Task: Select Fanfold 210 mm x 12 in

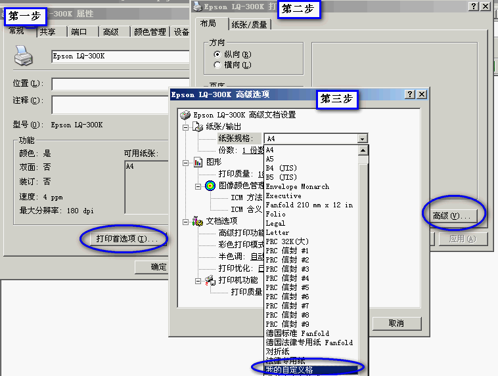Action: pyautogui.click(x=311, y=205)
